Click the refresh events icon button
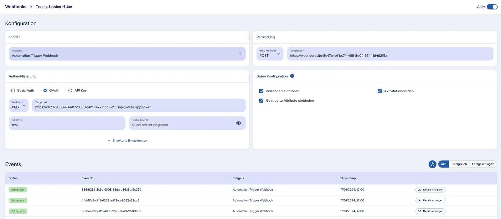 coord(432,164)
